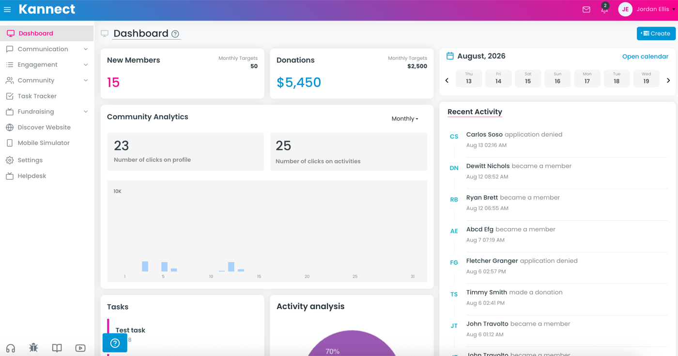The width and height of the screenshot is (678, 356).
Task: Click the Open calendar link
Action: point(645,57)
